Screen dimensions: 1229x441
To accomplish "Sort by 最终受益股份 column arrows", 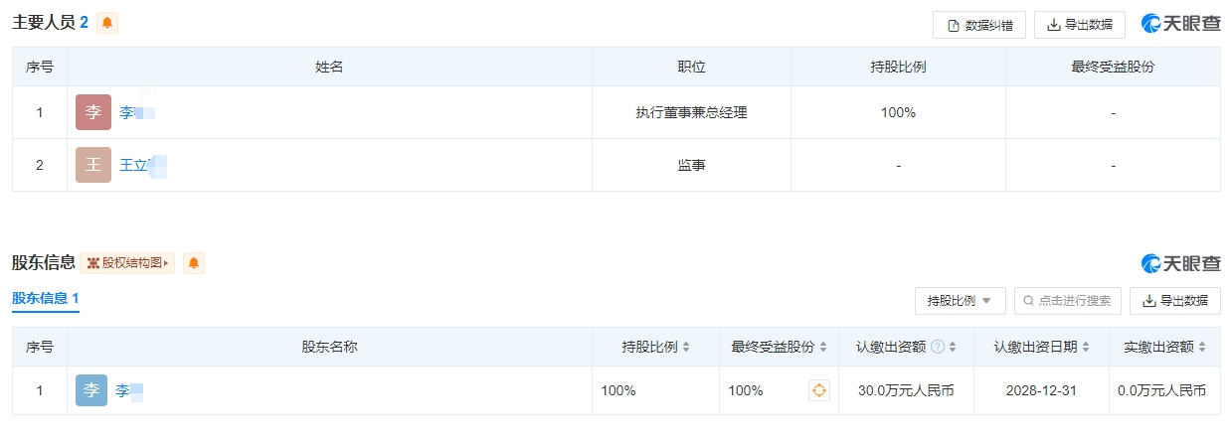I will tap(822, 347).
